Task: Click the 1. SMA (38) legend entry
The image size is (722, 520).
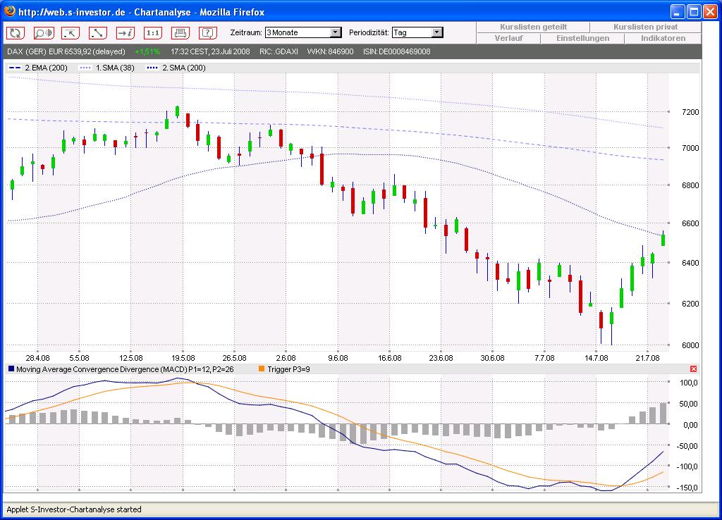Action: click(x=107, y=68)
